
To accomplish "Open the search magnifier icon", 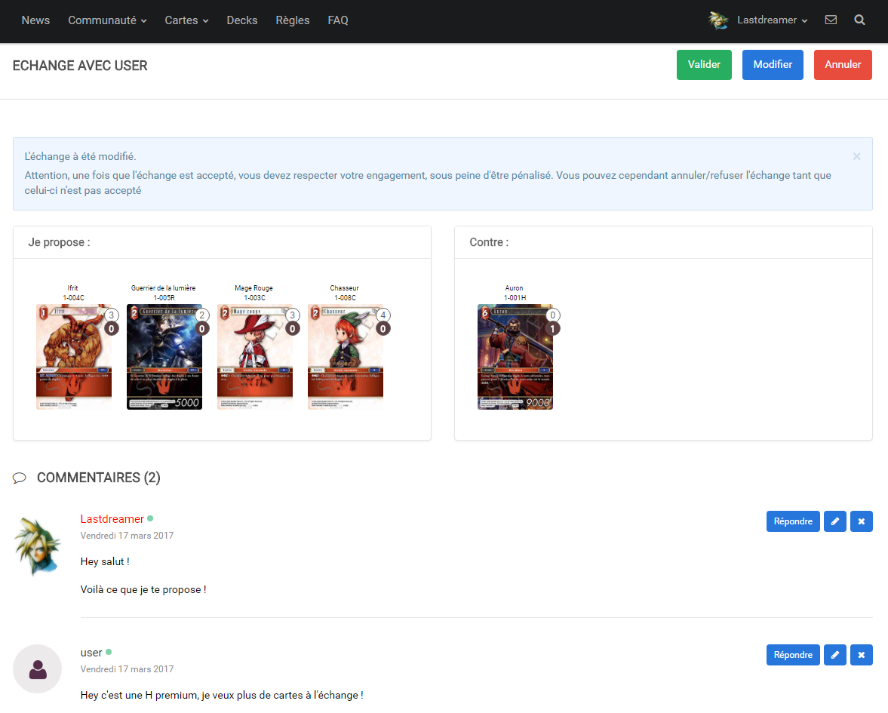I will point(859,20).
